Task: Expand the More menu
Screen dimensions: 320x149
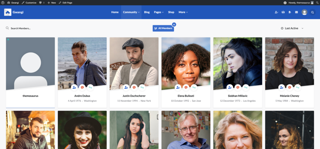Action: point(183,12)
